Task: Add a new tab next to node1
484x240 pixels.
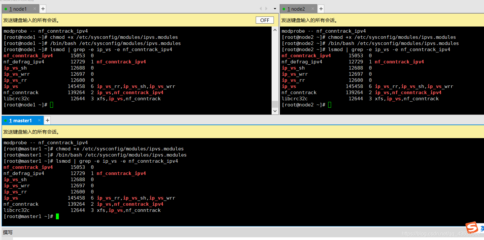Action: click(43, 9)
